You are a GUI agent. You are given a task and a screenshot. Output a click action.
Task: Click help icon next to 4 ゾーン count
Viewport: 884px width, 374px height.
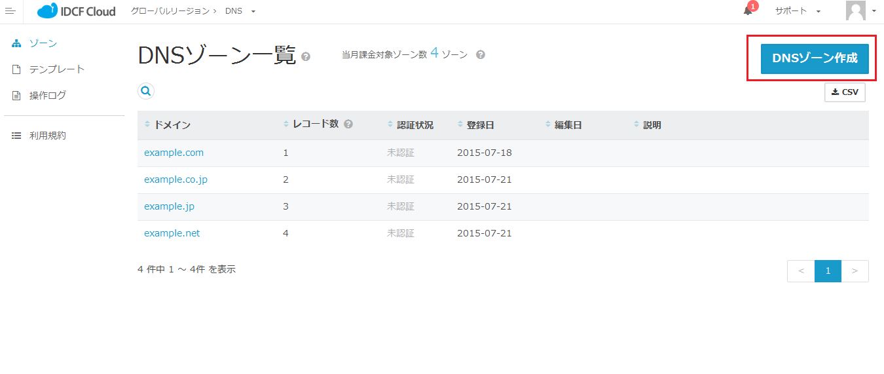(x=480, y=54)
